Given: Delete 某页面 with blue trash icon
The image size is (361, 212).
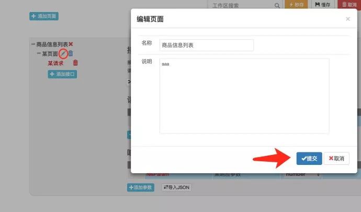Looking at the screenshot, I should pos(71,53).
